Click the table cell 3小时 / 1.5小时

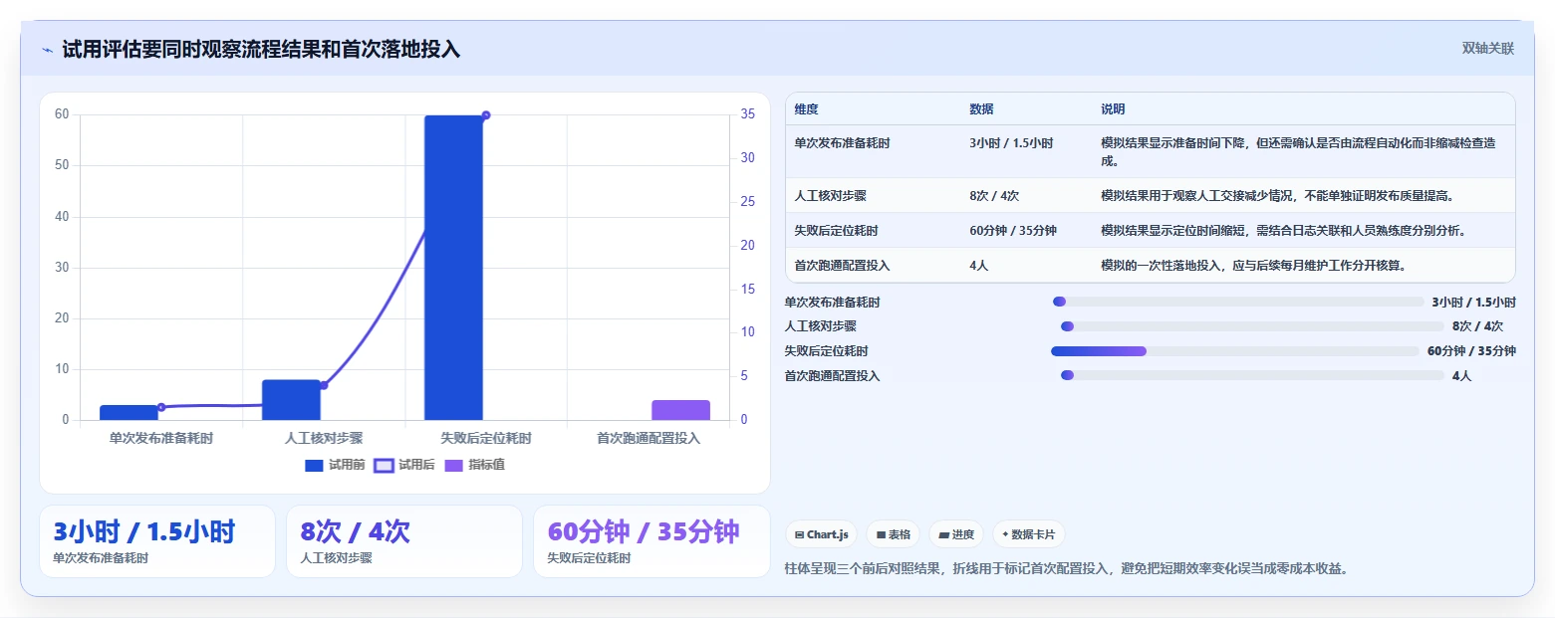(1011, 143)
